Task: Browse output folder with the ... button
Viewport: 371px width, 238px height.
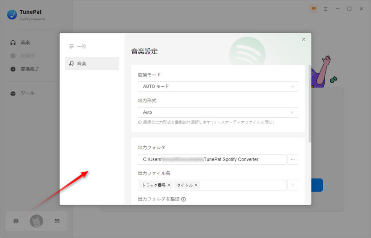Action: point(293,159)
